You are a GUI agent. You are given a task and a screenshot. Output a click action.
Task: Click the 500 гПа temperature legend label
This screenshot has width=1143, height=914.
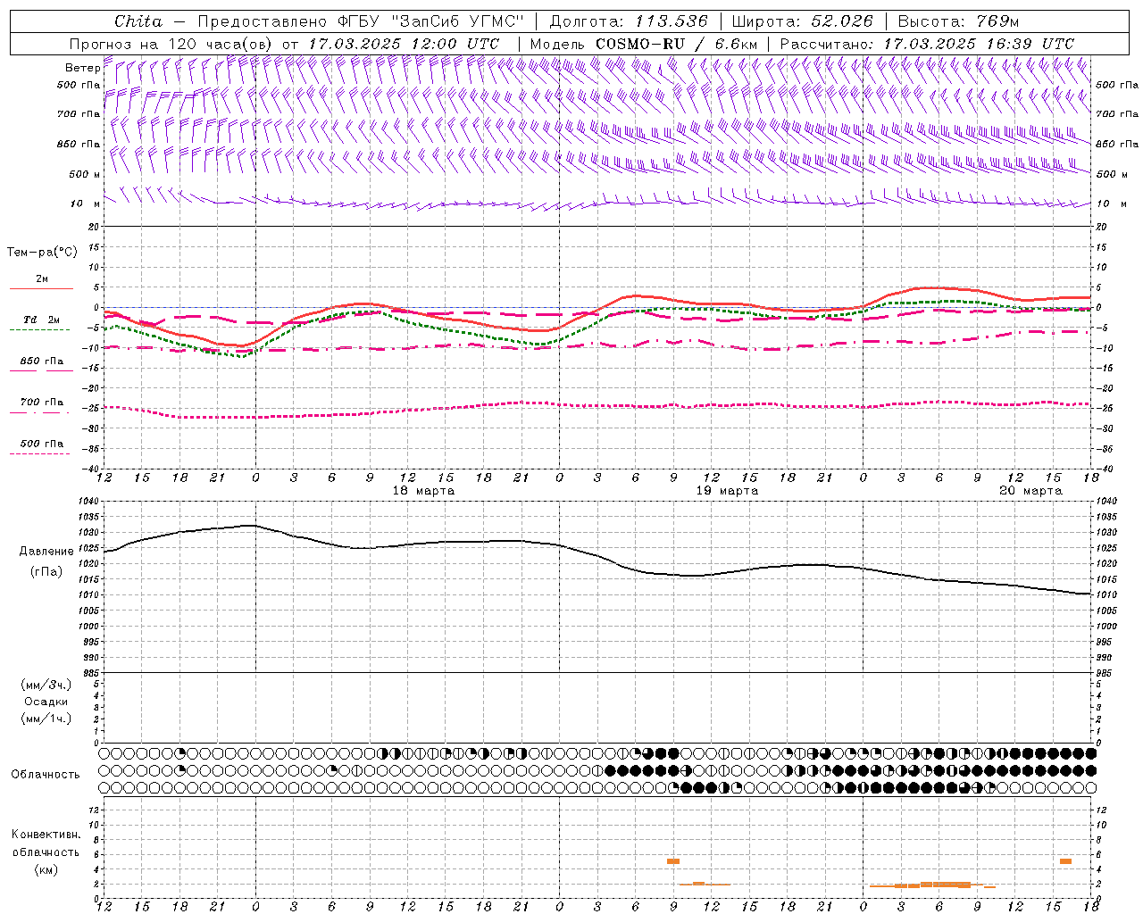[42, 444]
